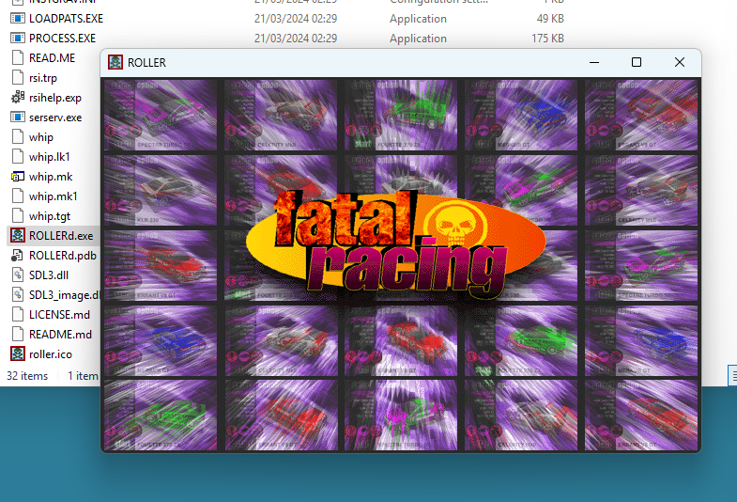
Task: Close the ROLLER window
Action: [679, 62]
